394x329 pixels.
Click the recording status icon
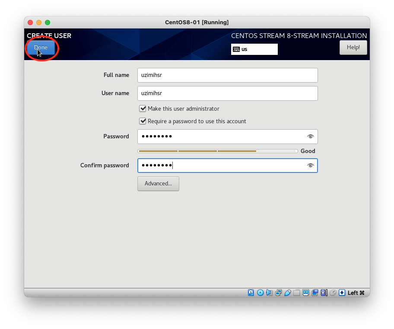pos(315,293)
